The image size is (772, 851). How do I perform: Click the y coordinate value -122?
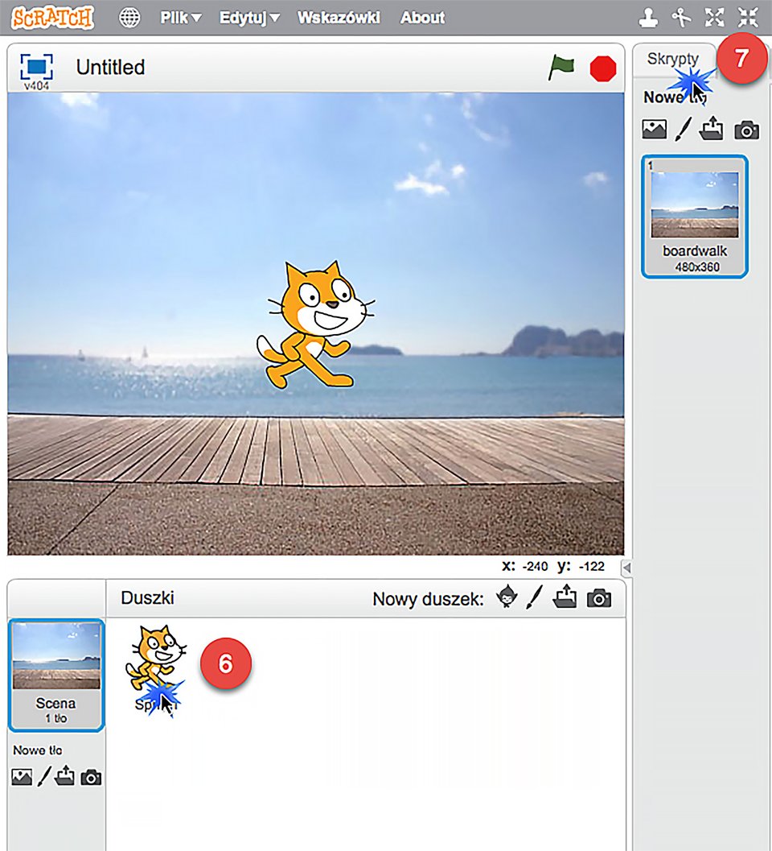tap(592, 567)
